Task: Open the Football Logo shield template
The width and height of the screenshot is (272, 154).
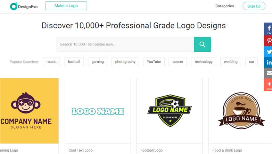Action: 170,111
